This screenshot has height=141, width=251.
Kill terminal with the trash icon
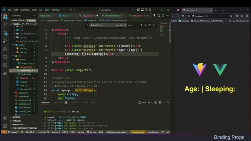(x=160, y=102)
